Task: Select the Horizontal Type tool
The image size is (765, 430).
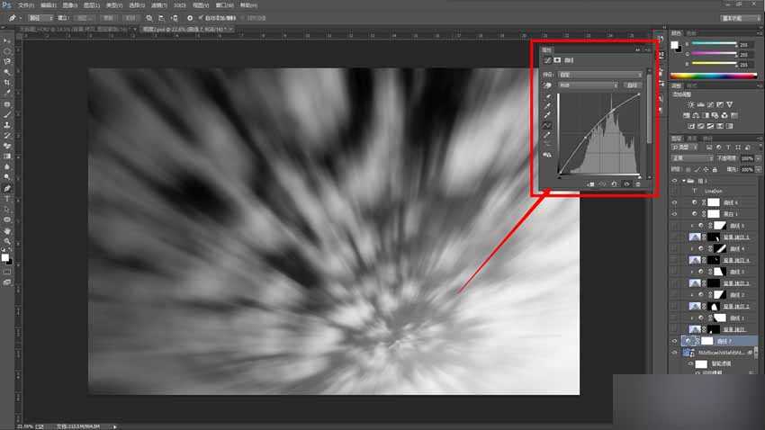Action: point(7,199)
